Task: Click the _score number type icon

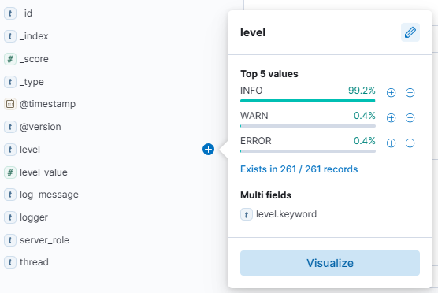Action: pyautogui.click(x=10, y=59)
